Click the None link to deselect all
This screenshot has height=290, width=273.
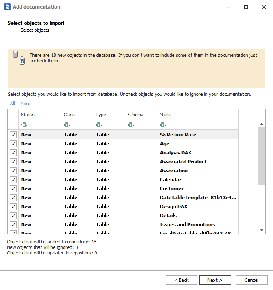click(x=26, y=104)
